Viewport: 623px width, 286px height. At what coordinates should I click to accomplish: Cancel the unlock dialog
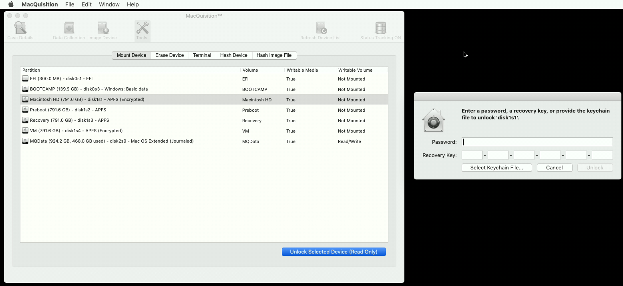coord(554,167)
